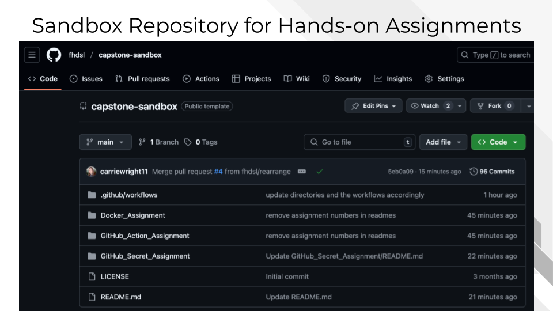Open the 'Update README.md' commit link
Screen dimensions: 553x311
point(299,297)
